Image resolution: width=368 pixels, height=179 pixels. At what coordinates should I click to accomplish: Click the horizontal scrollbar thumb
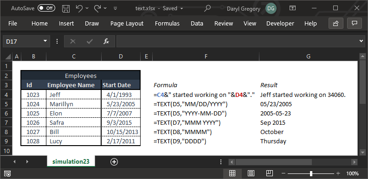(274, 162)
